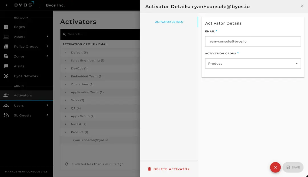Click the SL Guests icon
This screenshot has width=308, height=177.
point(6,115)
